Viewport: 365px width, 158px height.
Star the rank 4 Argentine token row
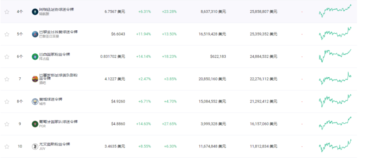click(7, 12)
